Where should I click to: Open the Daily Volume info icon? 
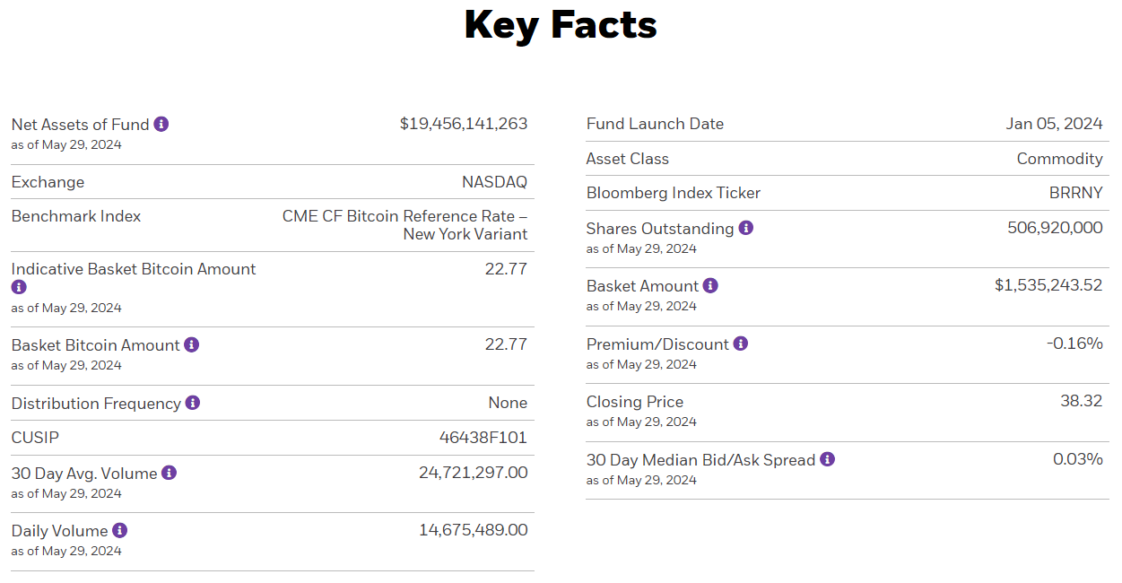pyautogui.click(x=119, y=530)
